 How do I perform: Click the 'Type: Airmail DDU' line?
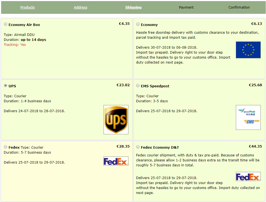[x=19, y=35]
